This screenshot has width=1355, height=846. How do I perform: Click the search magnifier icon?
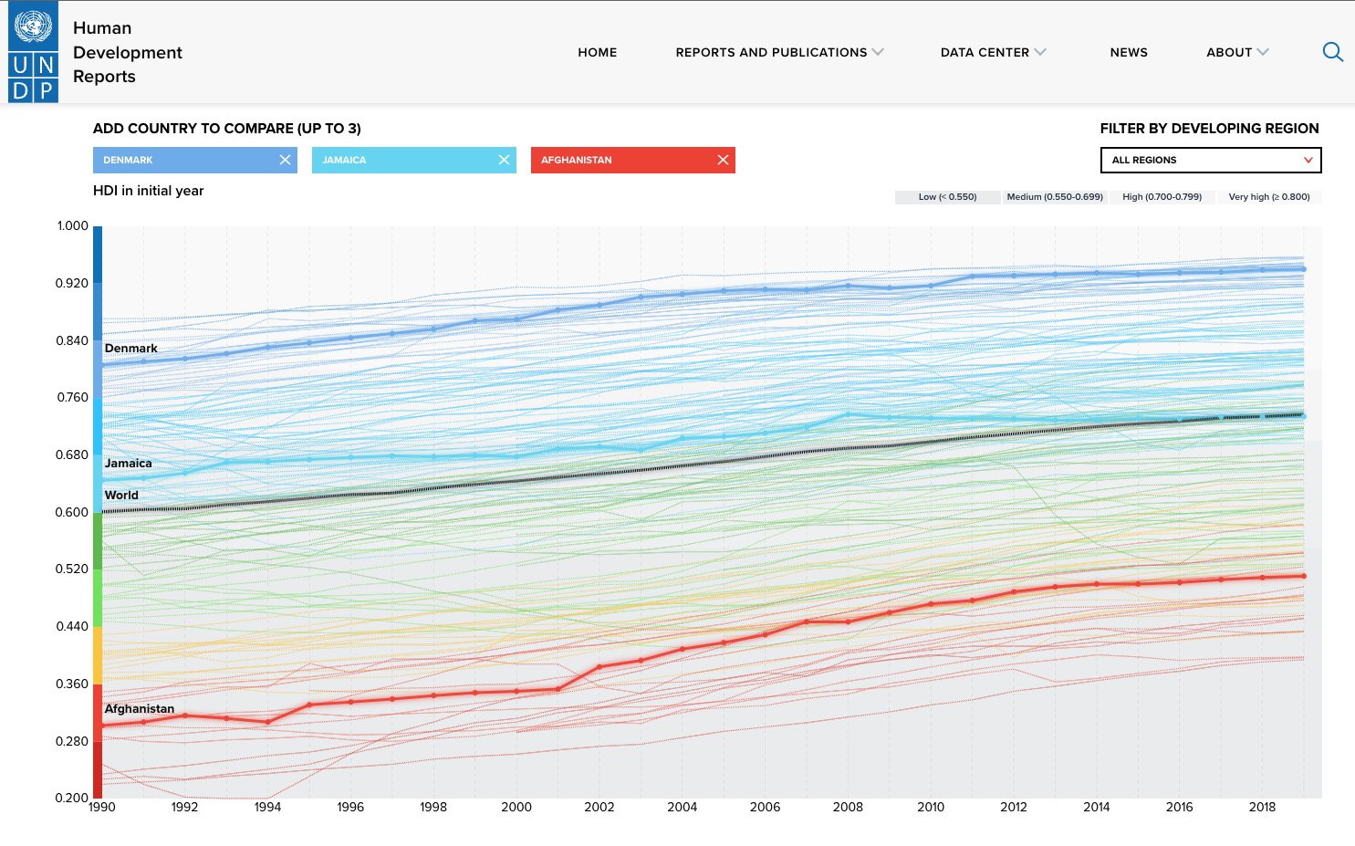pos(1333,52)
